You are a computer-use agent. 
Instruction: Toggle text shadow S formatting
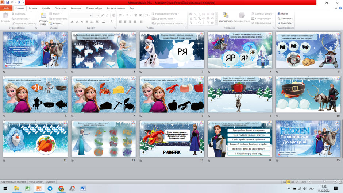[87, 22]
